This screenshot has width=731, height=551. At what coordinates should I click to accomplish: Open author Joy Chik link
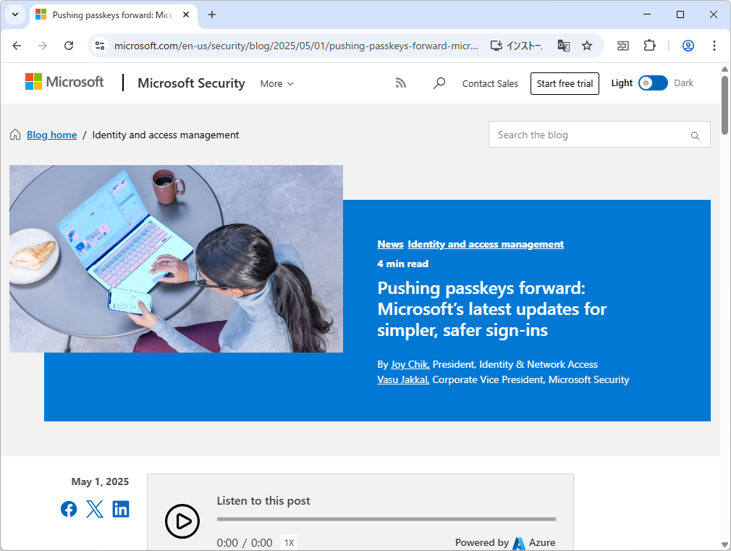pos(410,364)
